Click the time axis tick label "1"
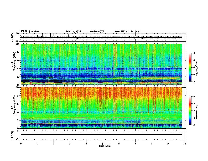This screenshot has height=161, width=208. [37, 144]
